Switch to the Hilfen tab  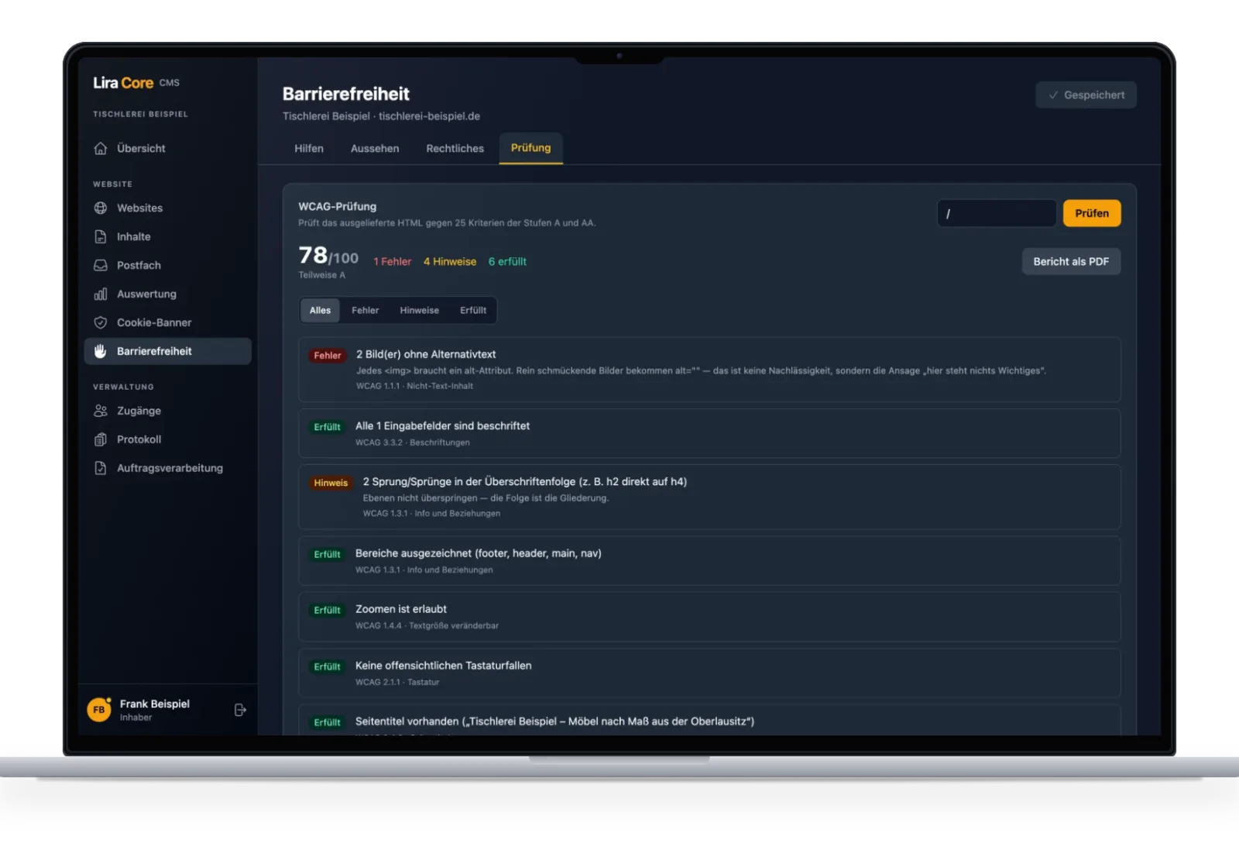309,148
